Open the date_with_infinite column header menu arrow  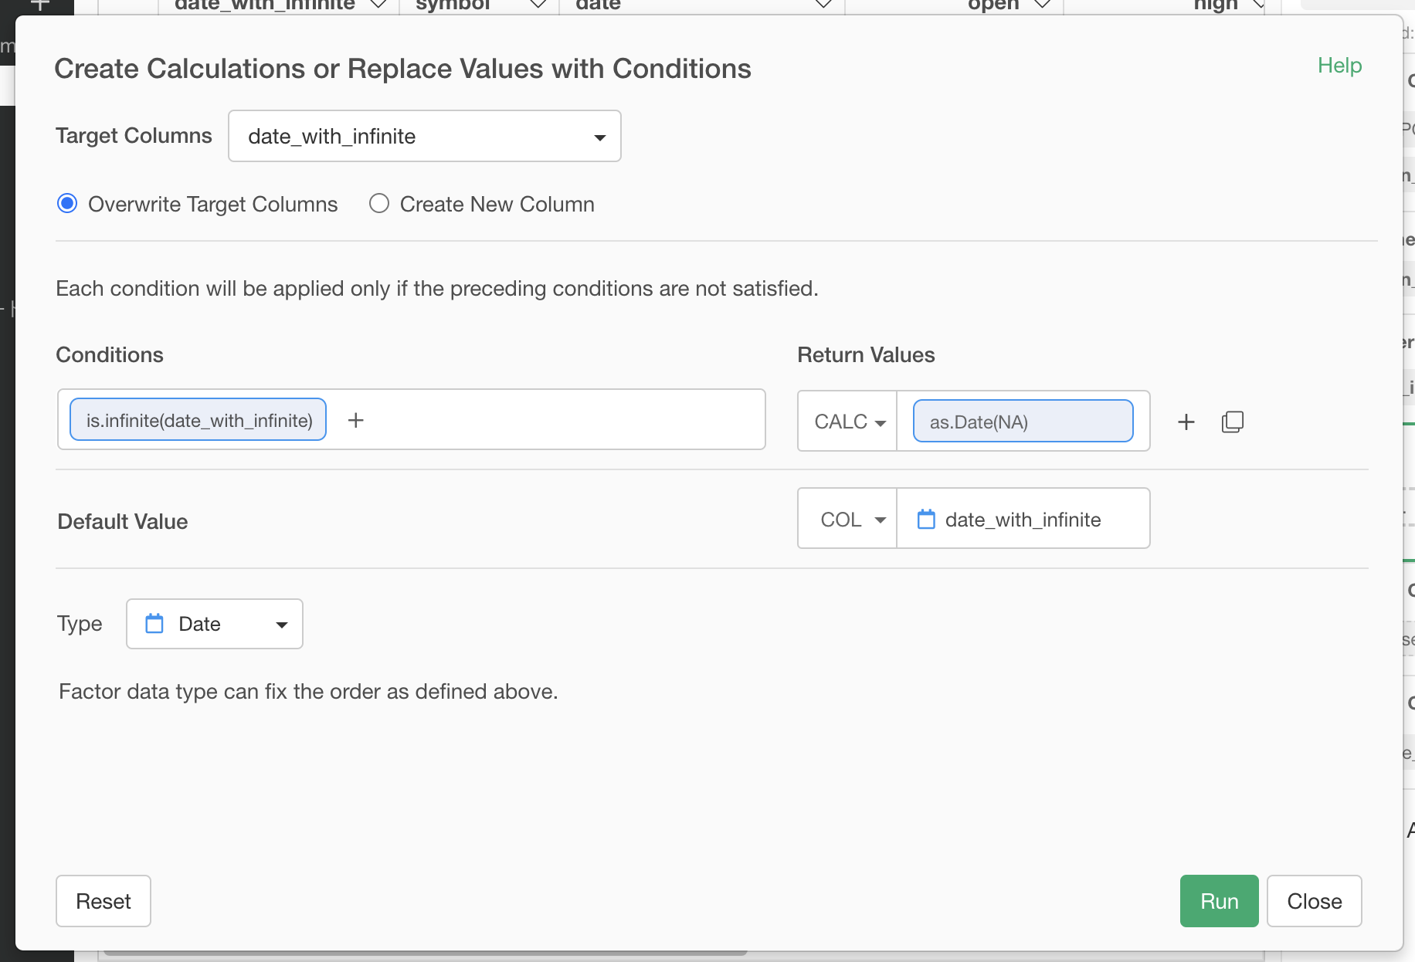(x=378, y=5)
